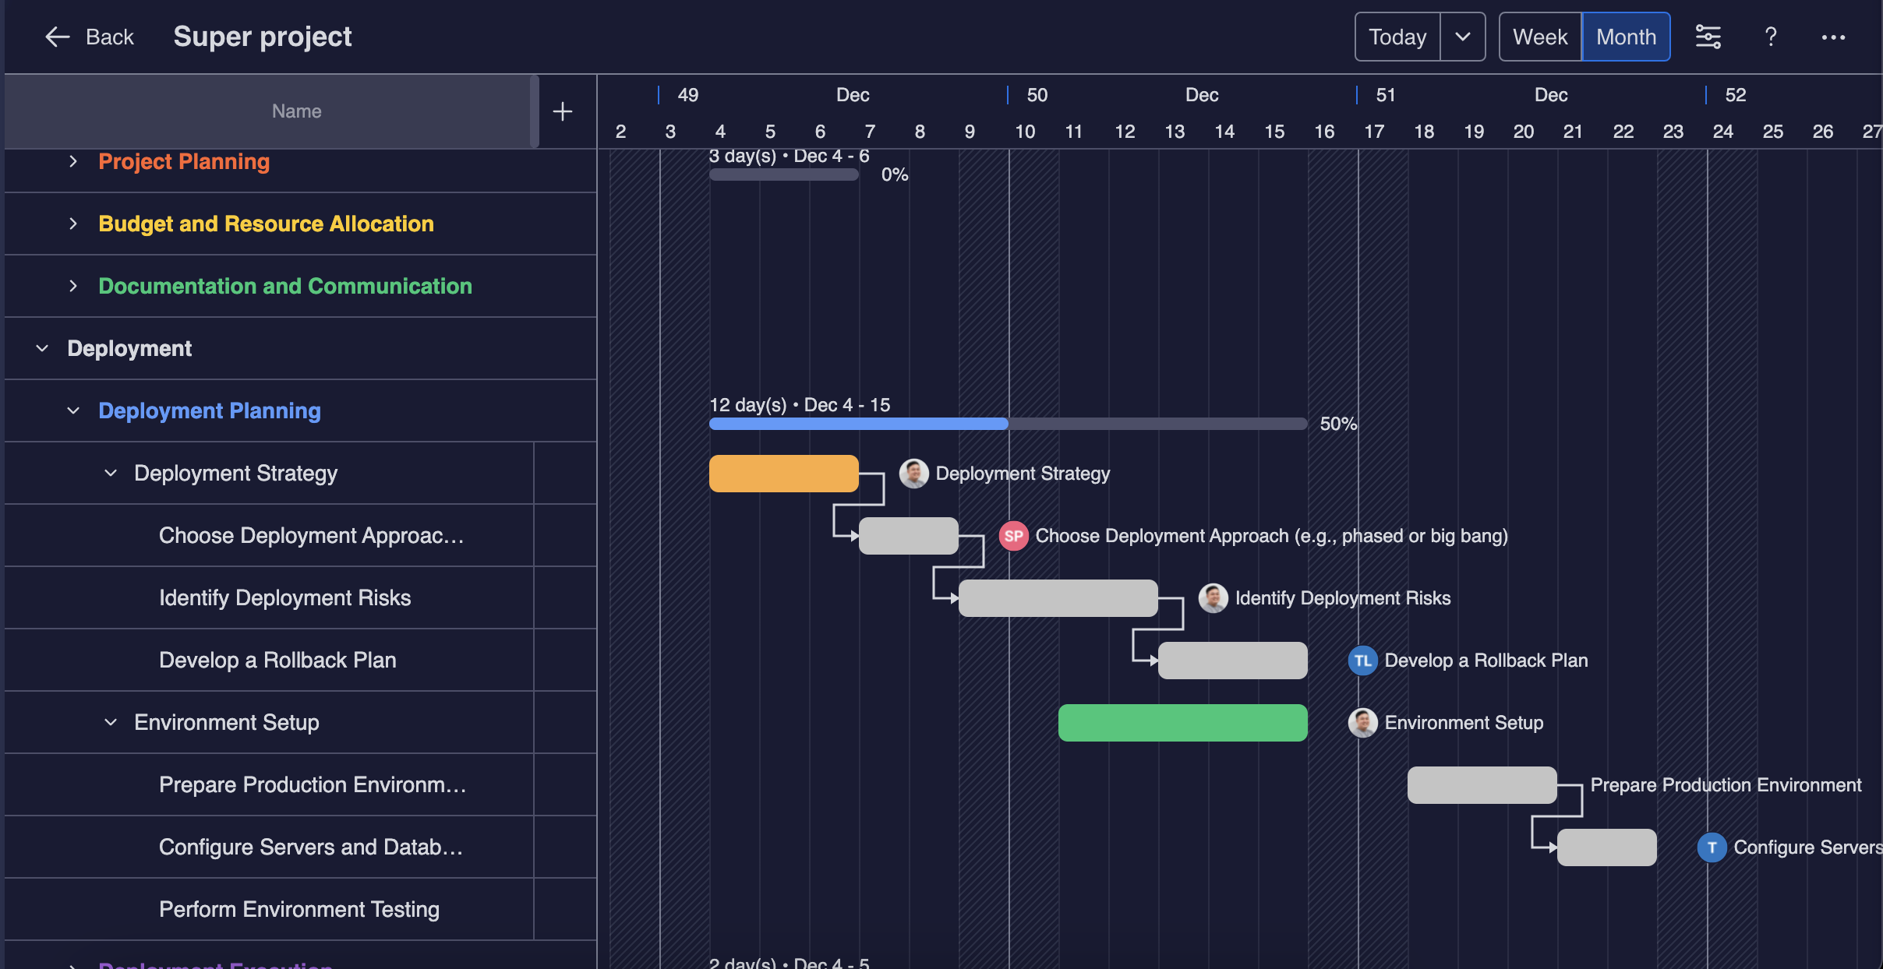Expand Budget and Resource Allocation group
Image resolution: width=1883 pixels, height=969 pixels.
(x=73, y=224)
